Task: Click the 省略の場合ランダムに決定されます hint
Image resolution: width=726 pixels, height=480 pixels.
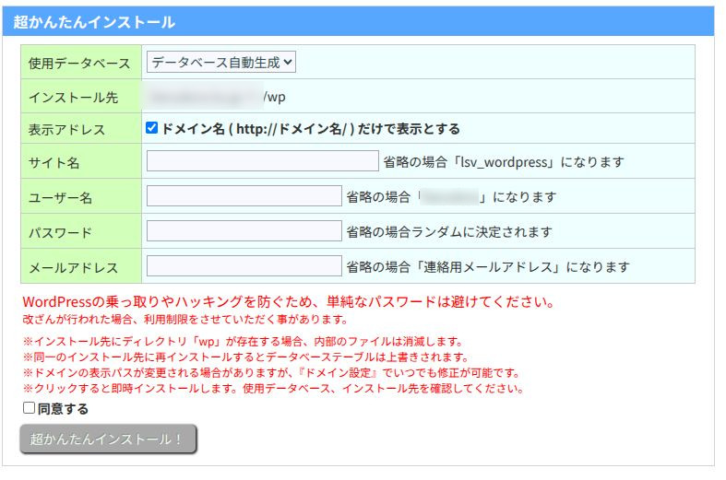Action: 449,231
